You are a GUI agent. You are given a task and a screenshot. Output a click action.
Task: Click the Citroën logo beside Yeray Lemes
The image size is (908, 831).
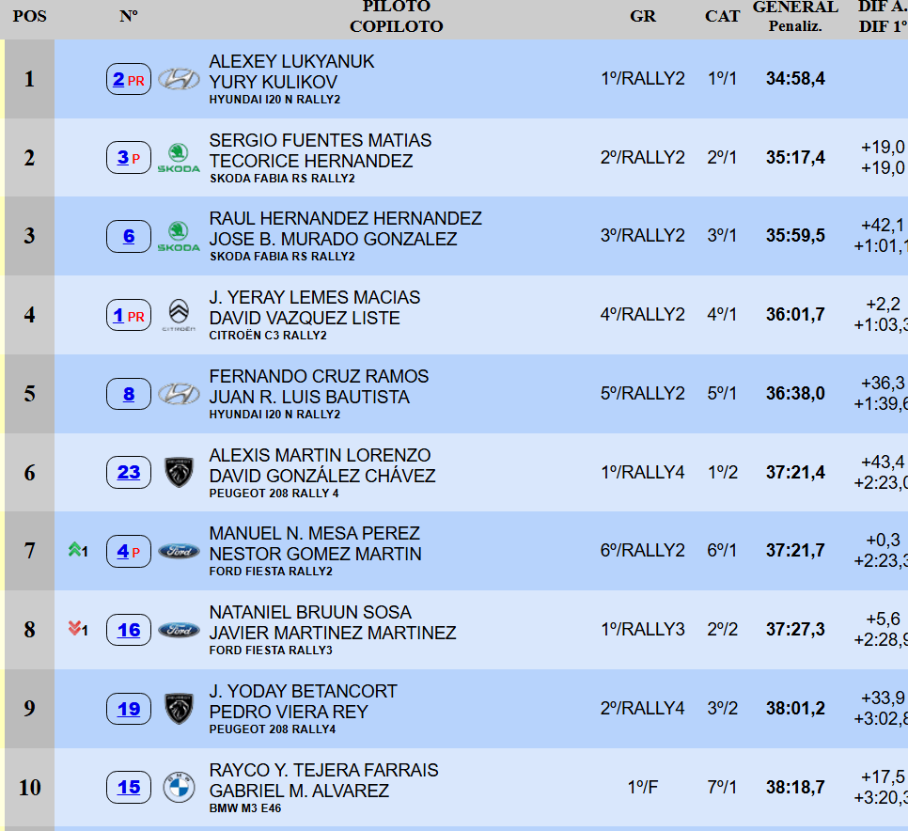pyautogui.click(x=179, y=315)
